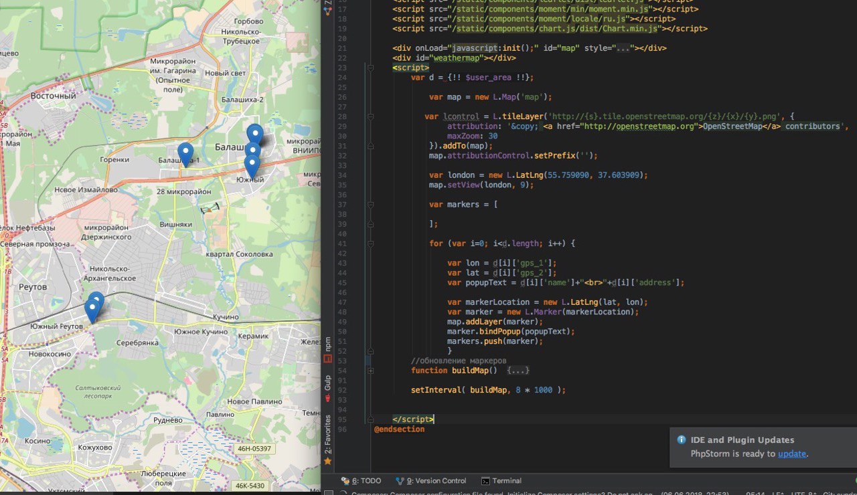Open the Favorites tool window tab
Viewport: 857px width, 495px height.
coord(328,439)
